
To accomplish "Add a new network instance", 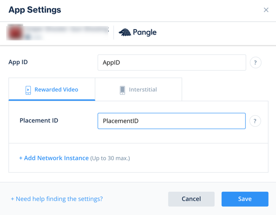I will click(54, 158).
